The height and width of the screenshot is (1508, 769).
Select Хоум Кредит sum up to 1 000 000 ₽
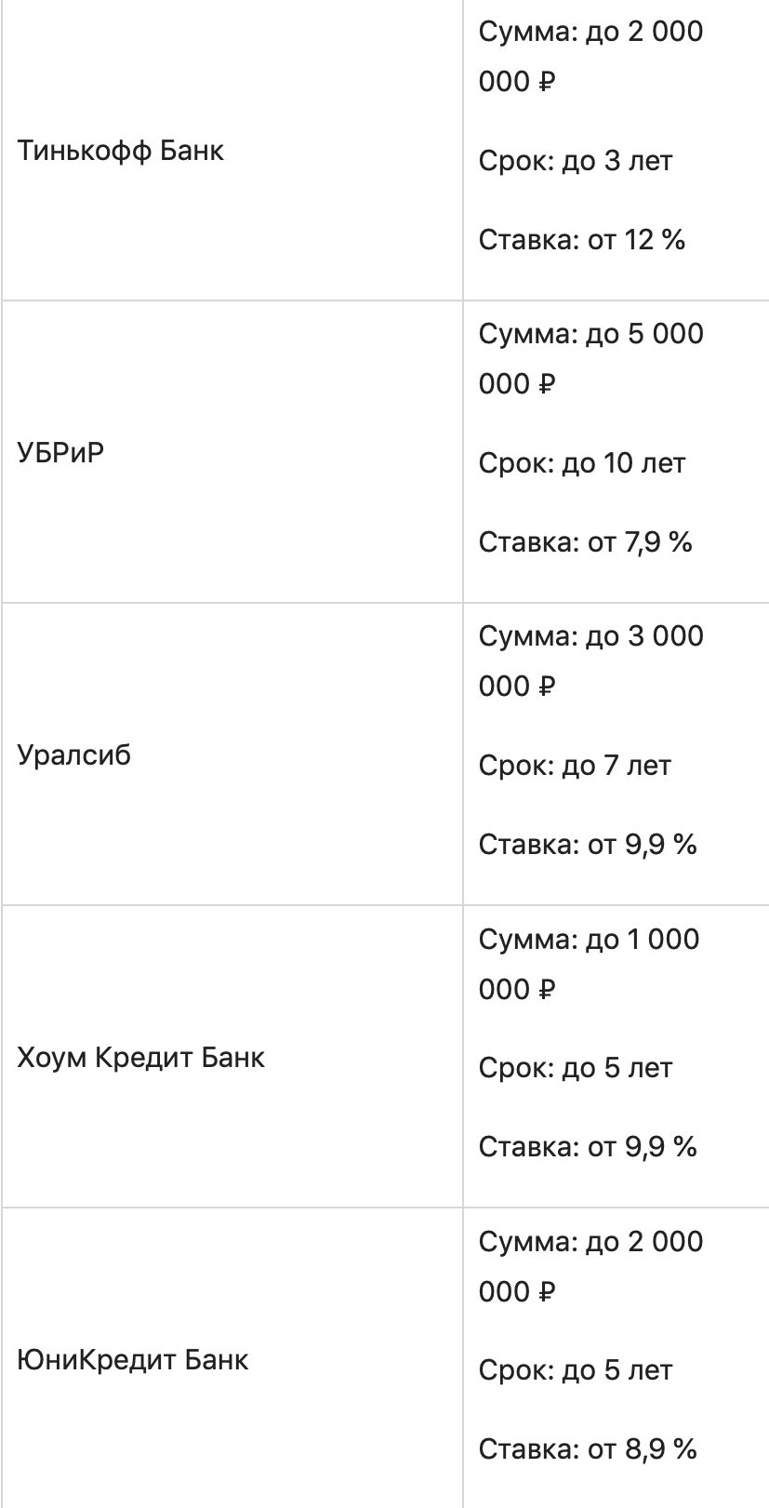pyautogui.click(x=589, y=964)
